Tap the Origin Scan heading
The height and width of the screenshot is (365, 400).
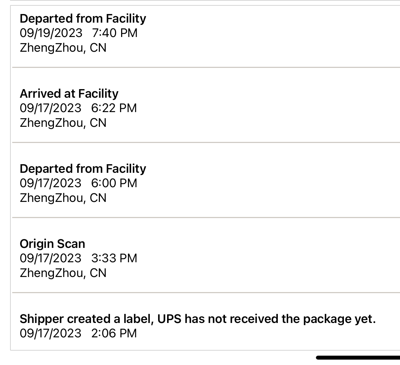point(52,244)
